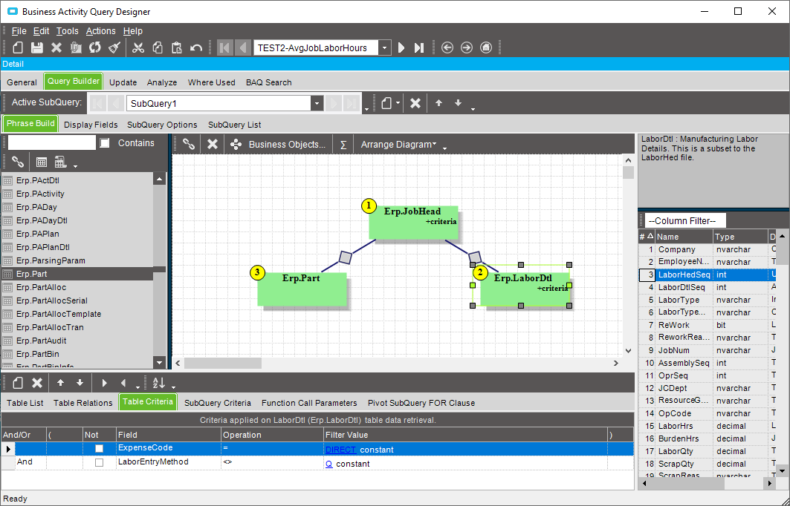
Task: Switch to the Display Fields tab
Action: click(91, 125)
